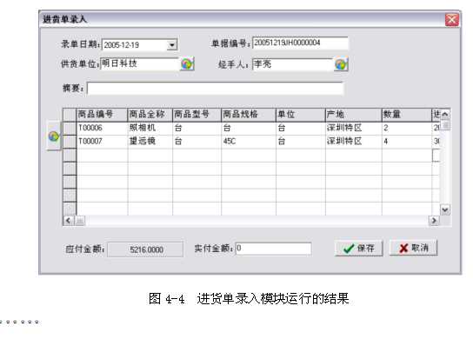This screenshot has height=339, width=473.
Task: Close the 进货单录入 dialog
Action: pos(452,20)
